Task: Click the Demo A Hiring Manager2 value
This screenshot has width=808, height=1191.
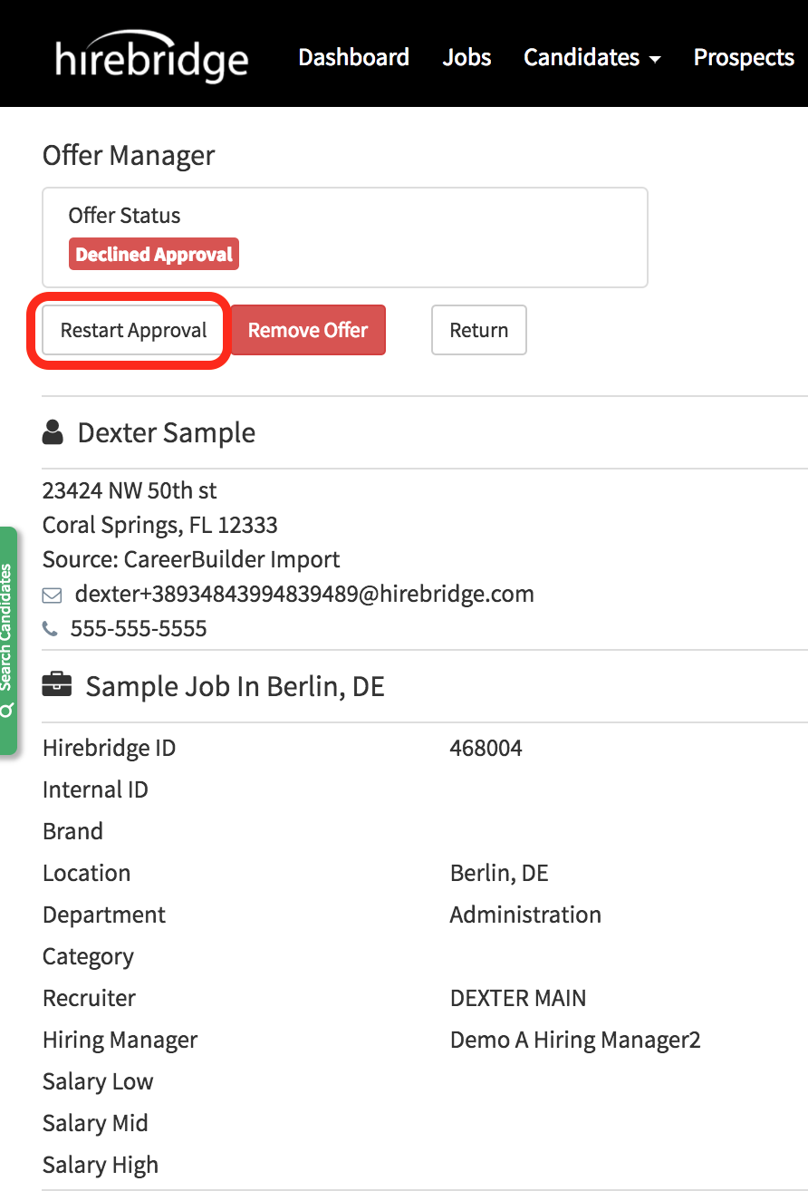Action: 575,1040
